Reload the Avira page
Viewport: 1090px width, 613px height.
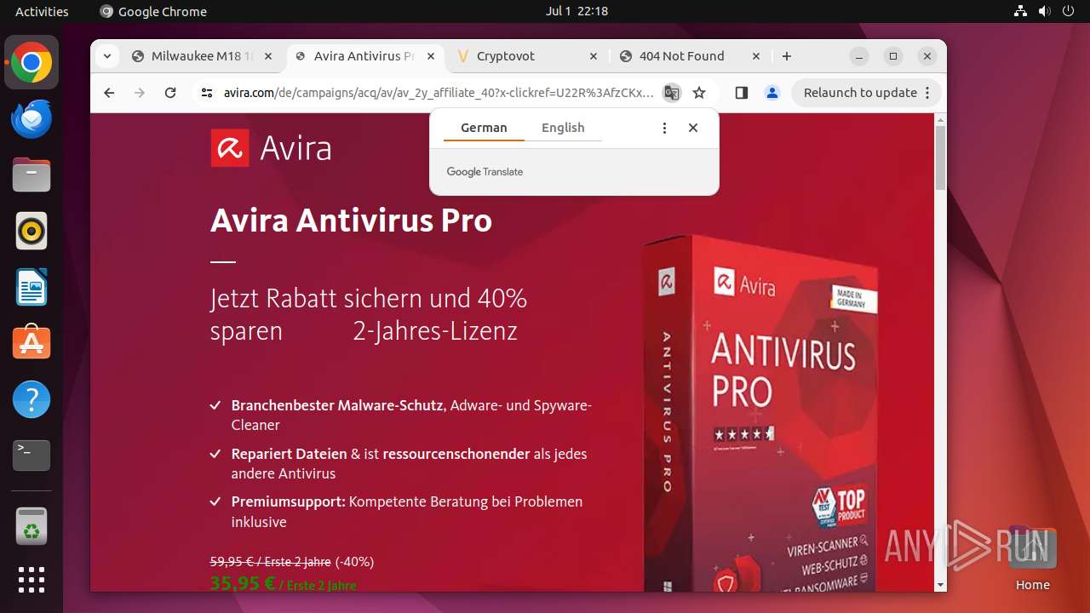[170, 93]
